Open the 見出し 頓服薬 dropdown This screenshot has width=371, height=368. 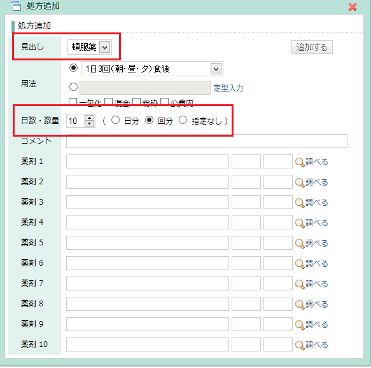[90, 47]
